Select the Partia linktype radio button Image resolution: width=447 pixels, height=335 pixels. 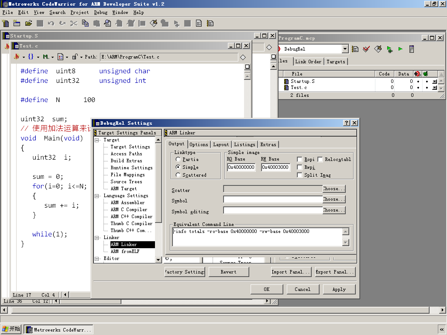[178, 159]
